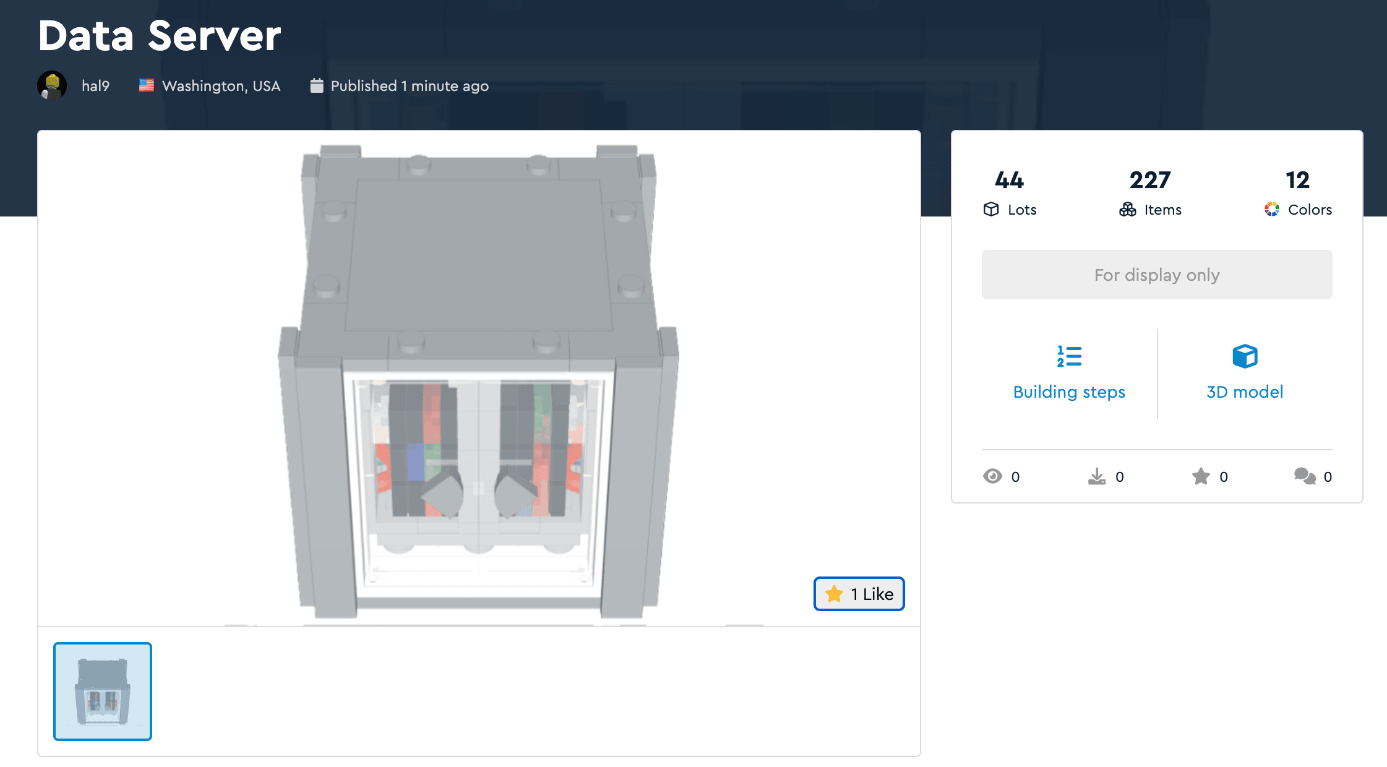Click the downloads tray icon

tap(1097, 476)
